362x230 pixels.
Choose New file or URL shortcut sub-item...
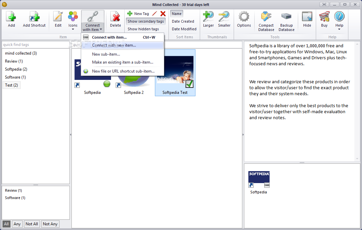(x=123, y=71)
